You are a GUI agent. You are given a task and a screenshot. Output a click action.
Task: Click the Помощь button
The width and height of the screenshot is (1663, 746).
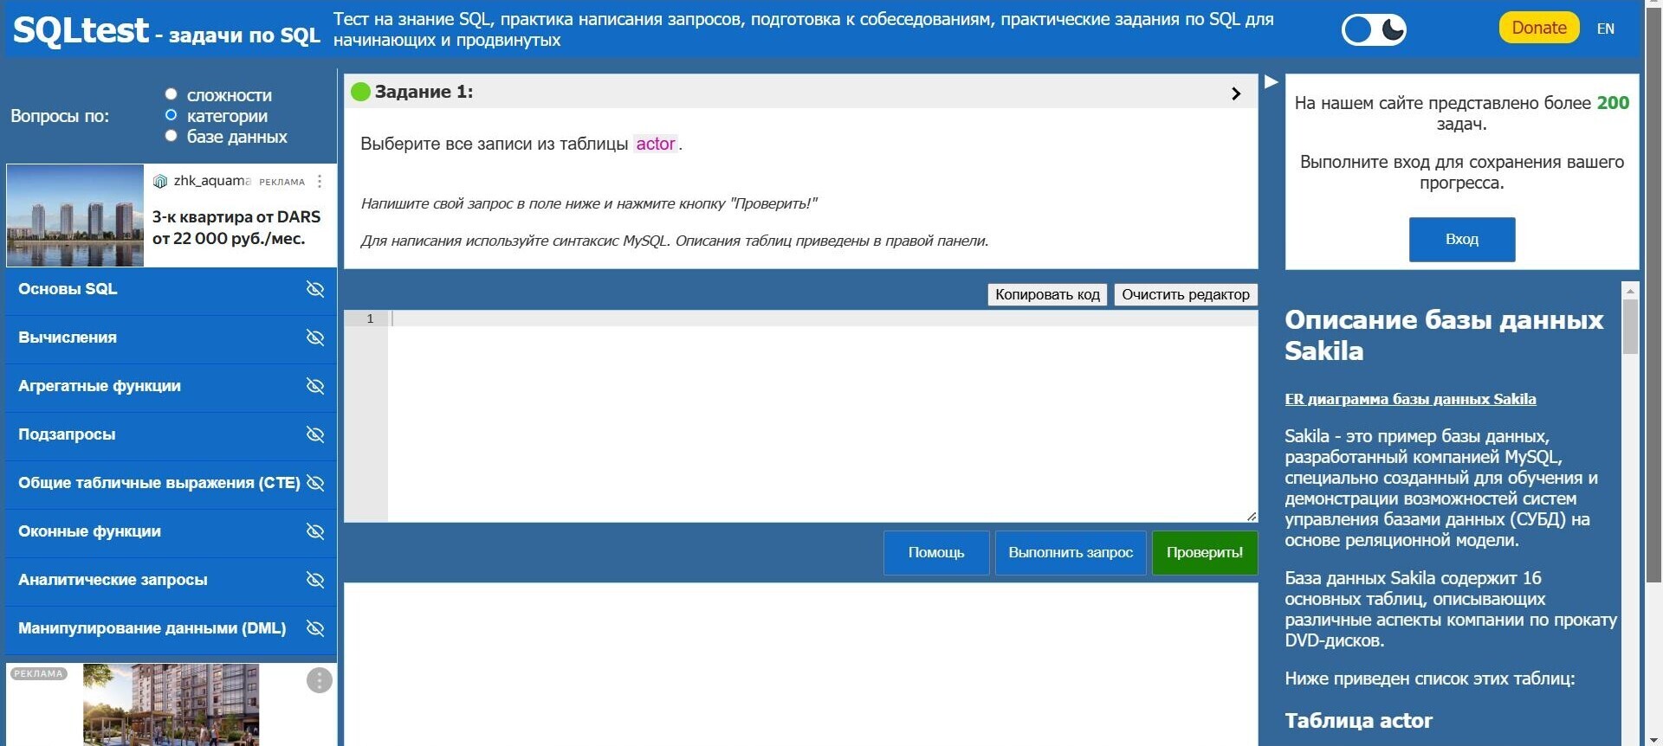click(936, 552)
